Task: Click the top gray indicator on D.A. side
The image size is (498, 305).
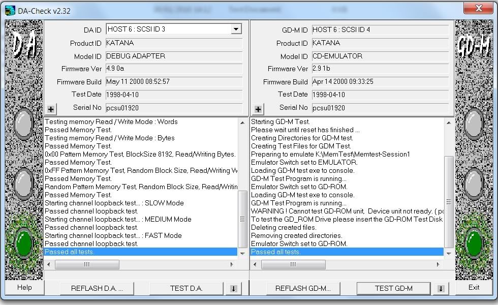Action: tap(24, 124)
